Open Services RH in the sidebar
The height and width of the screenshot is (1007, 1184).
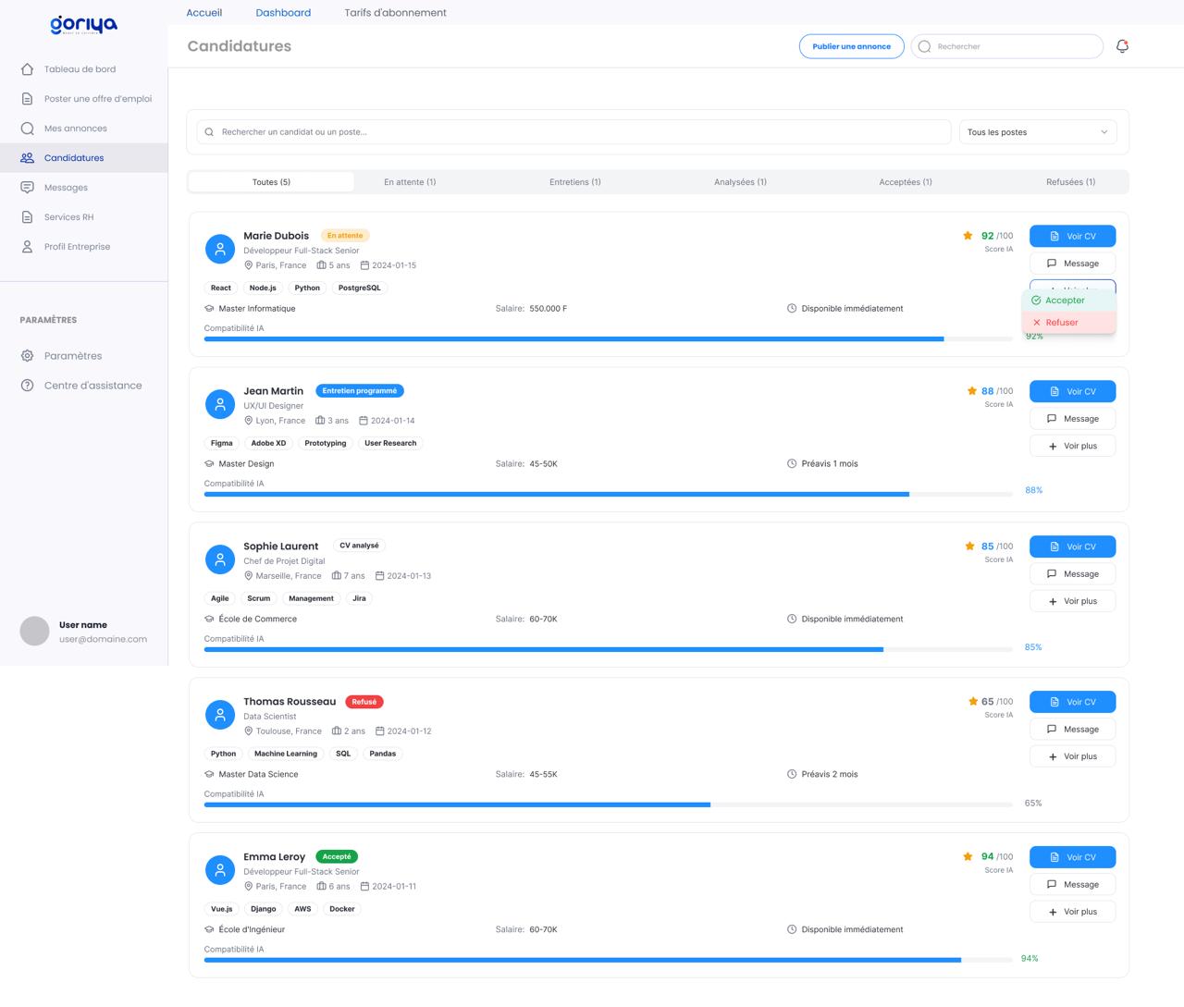point(84,217)
